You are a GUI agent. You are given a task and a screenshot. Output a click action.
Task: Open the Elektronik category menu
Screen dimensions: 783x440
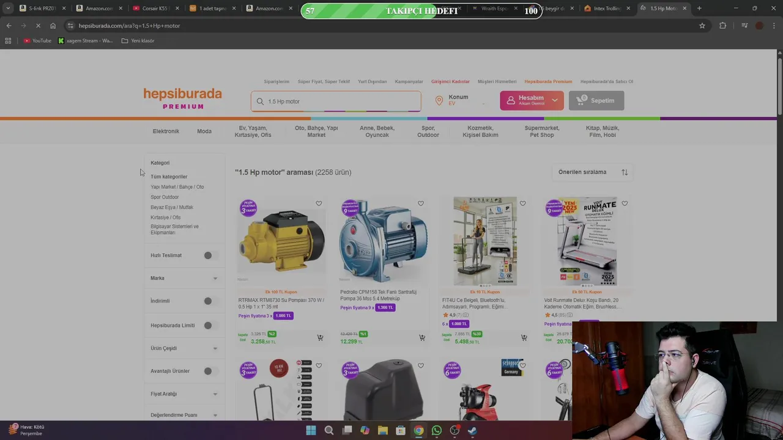(x=166, y=131)
